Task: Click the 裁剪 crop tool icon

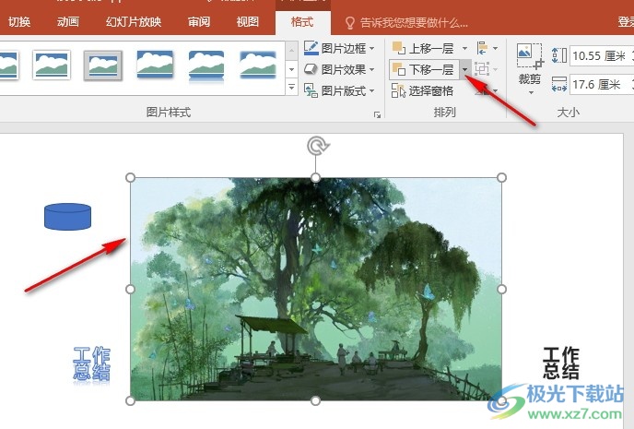Action: pos(529,56)
